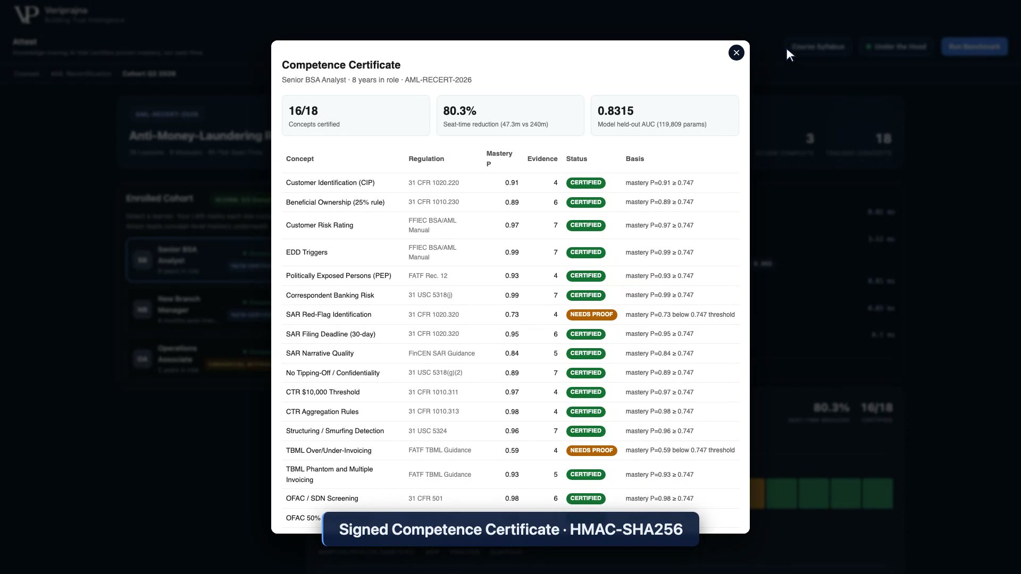Click NEEDS PROOF badge for TBML Over/Under-Invoicing
The height and width of the screenshot is (574, 1021).
coord(591,451)
